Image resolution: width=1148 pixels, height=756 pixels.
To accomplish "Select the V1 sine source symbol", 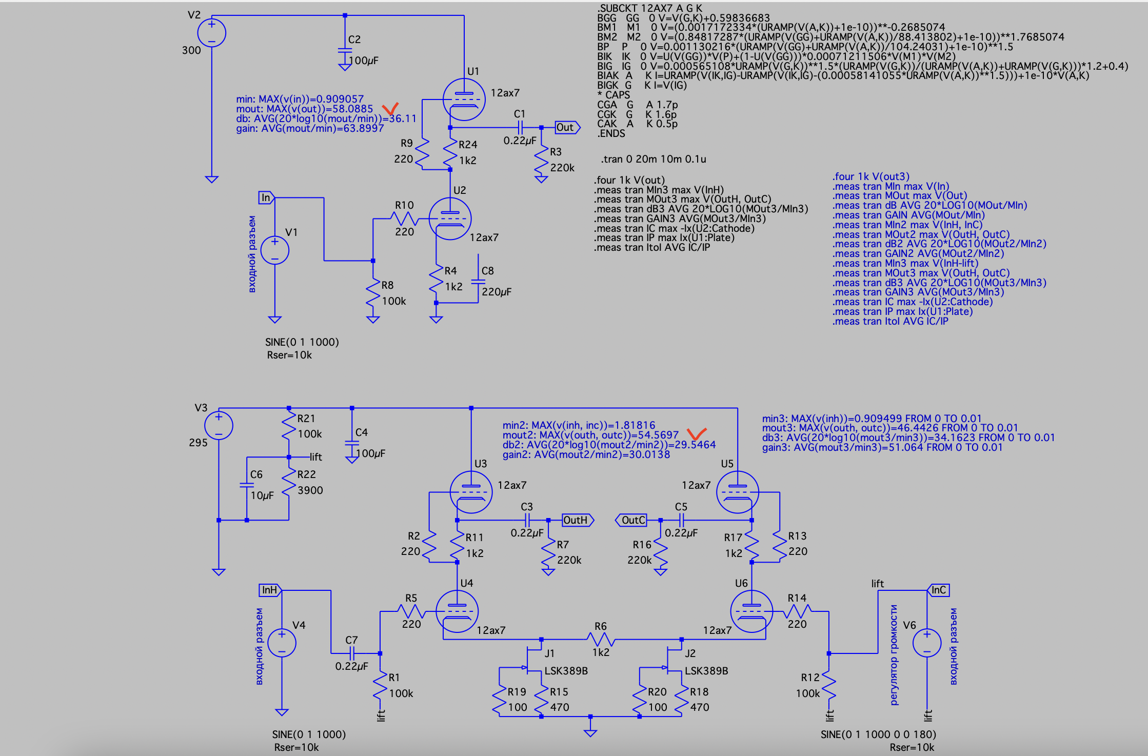I will pos(274,250).
